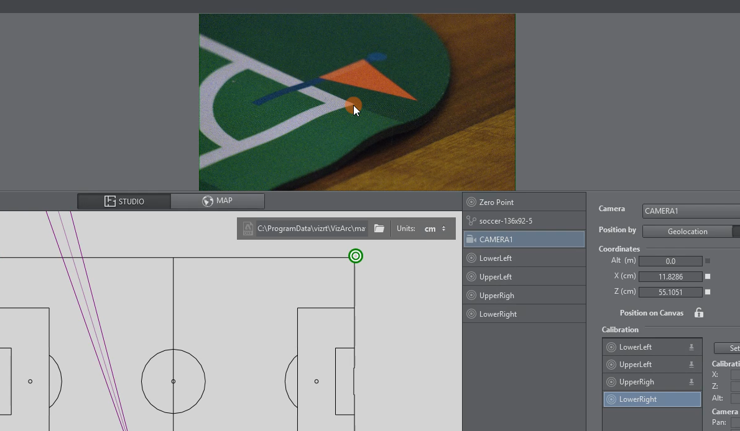740x431 pixels.
Task: Toggle the checkbox beside the Z coordinate
Action: point(708,292)
